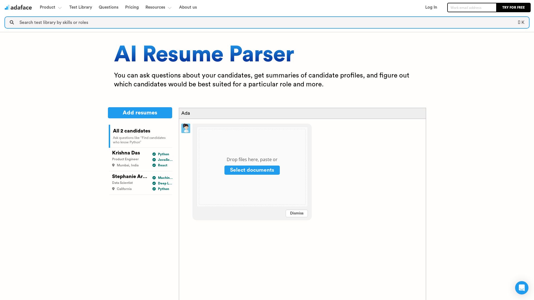Click the checkmark icon on the Machine Learning badge
This screenshot has width=534, height=300.
(x=154, y=178)
